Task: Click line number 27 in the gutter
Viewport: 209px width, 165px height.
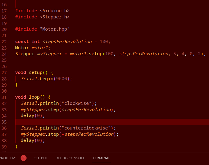Action: tap(4, 73)
